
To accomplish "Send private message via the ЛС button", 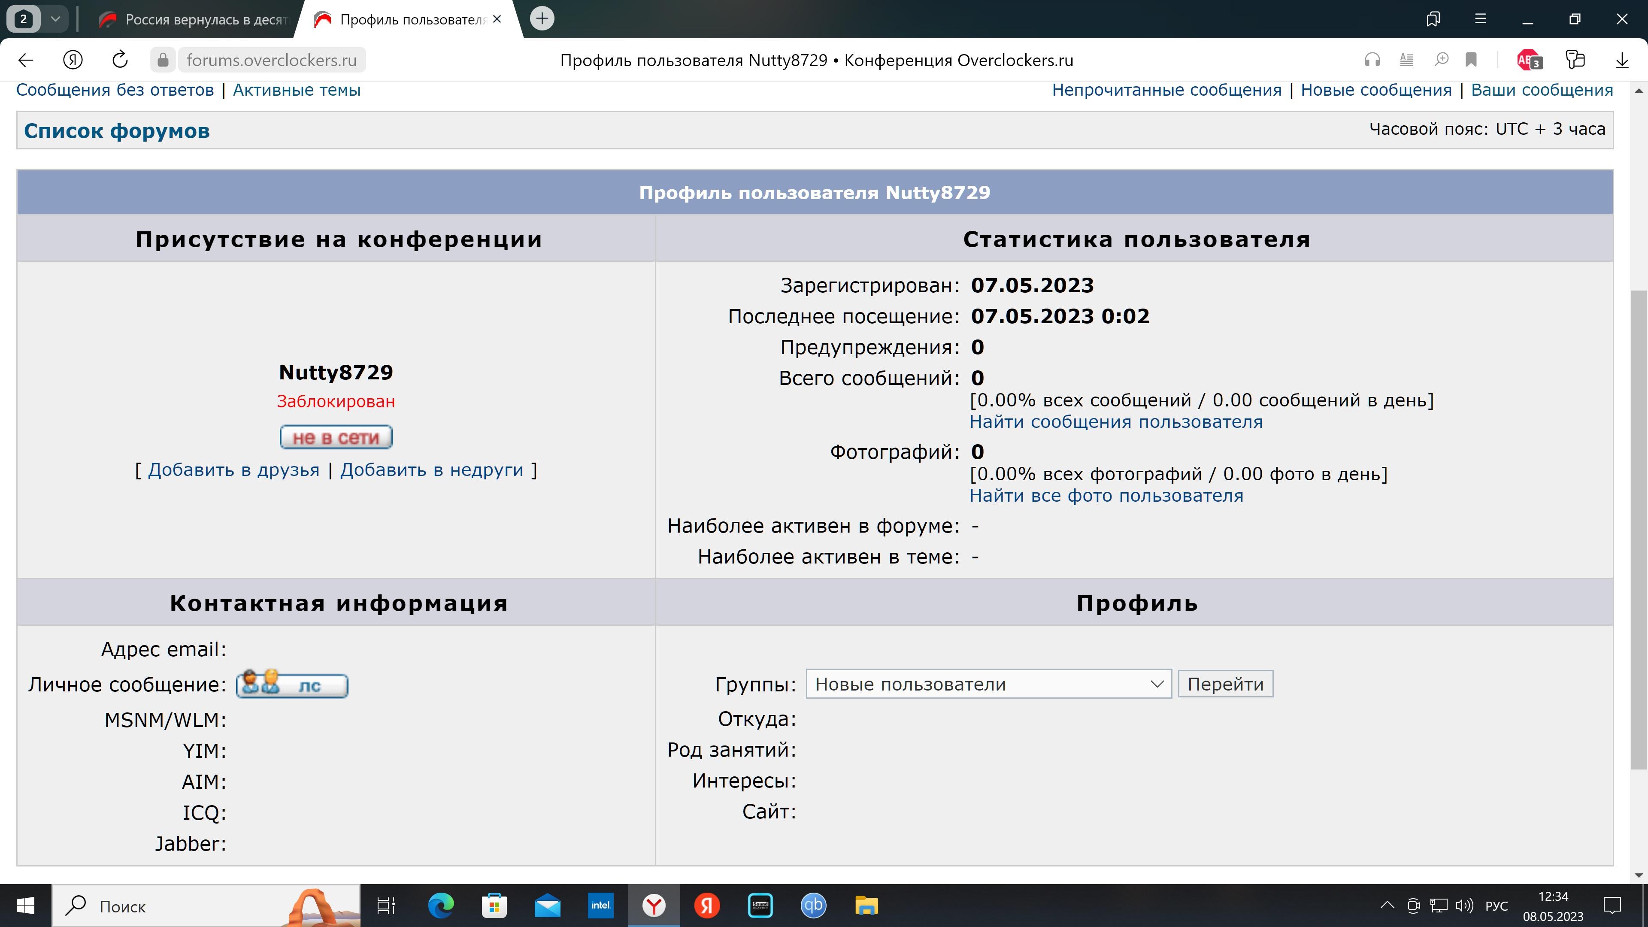I will pos(292,684).
